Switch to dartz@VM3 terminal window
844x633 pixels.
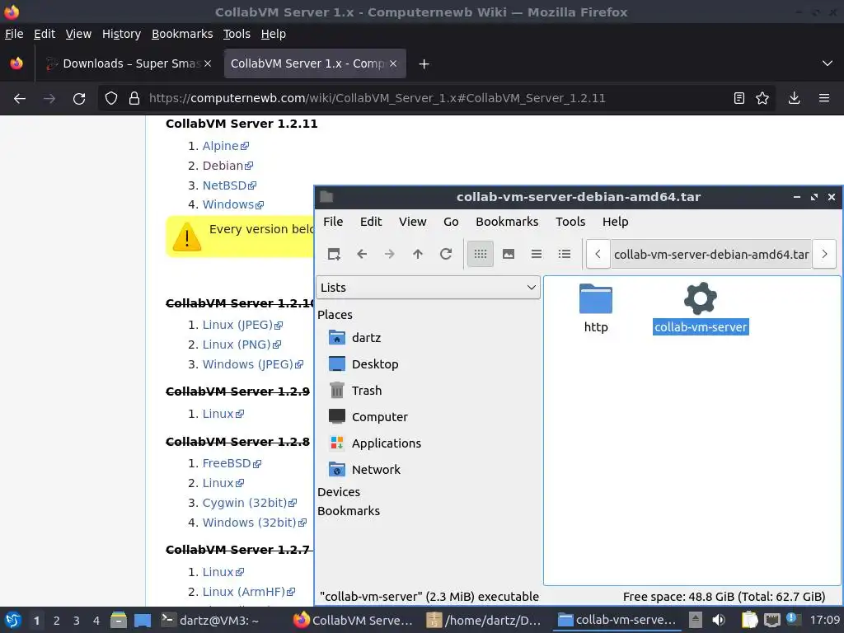pos(210,621)
